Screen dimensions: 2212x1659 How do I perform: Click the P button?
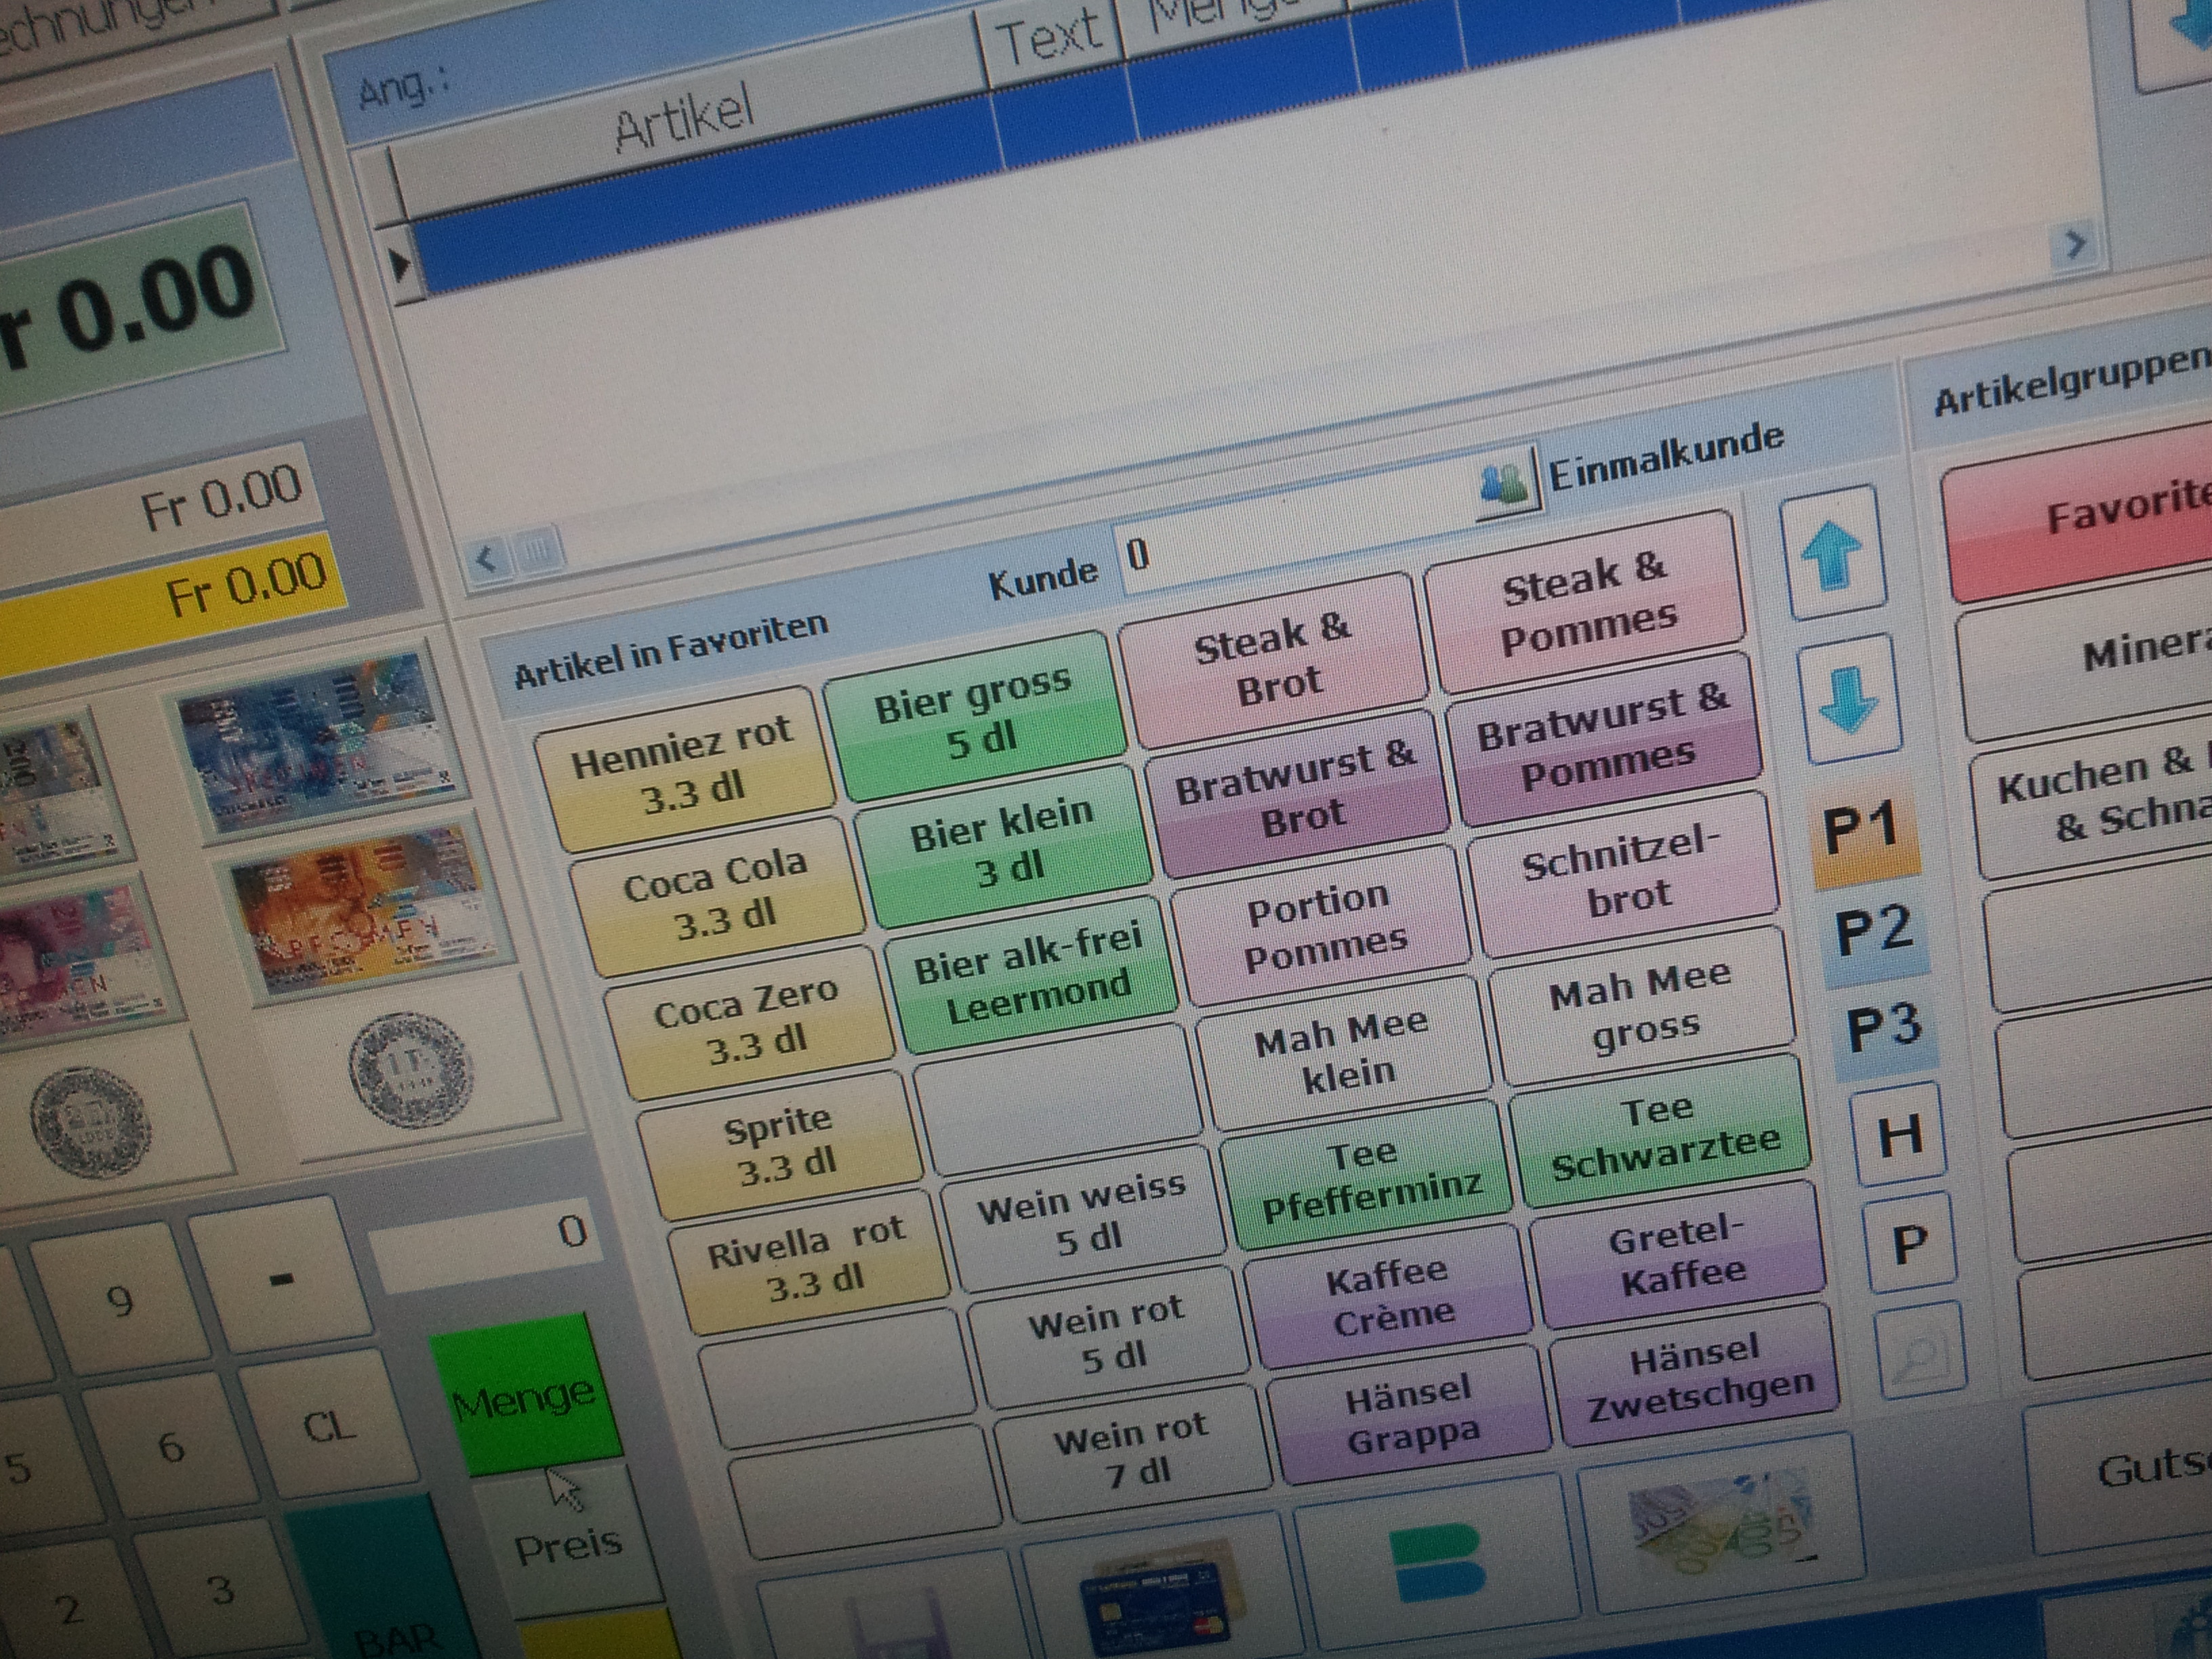pyautogui.click(x=1910, y=1243)
